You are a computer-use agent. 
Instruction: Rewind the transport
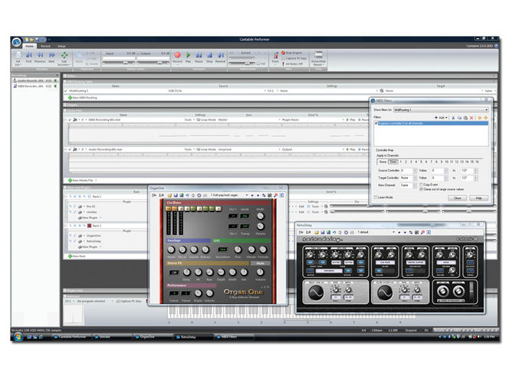click(220, 57)
